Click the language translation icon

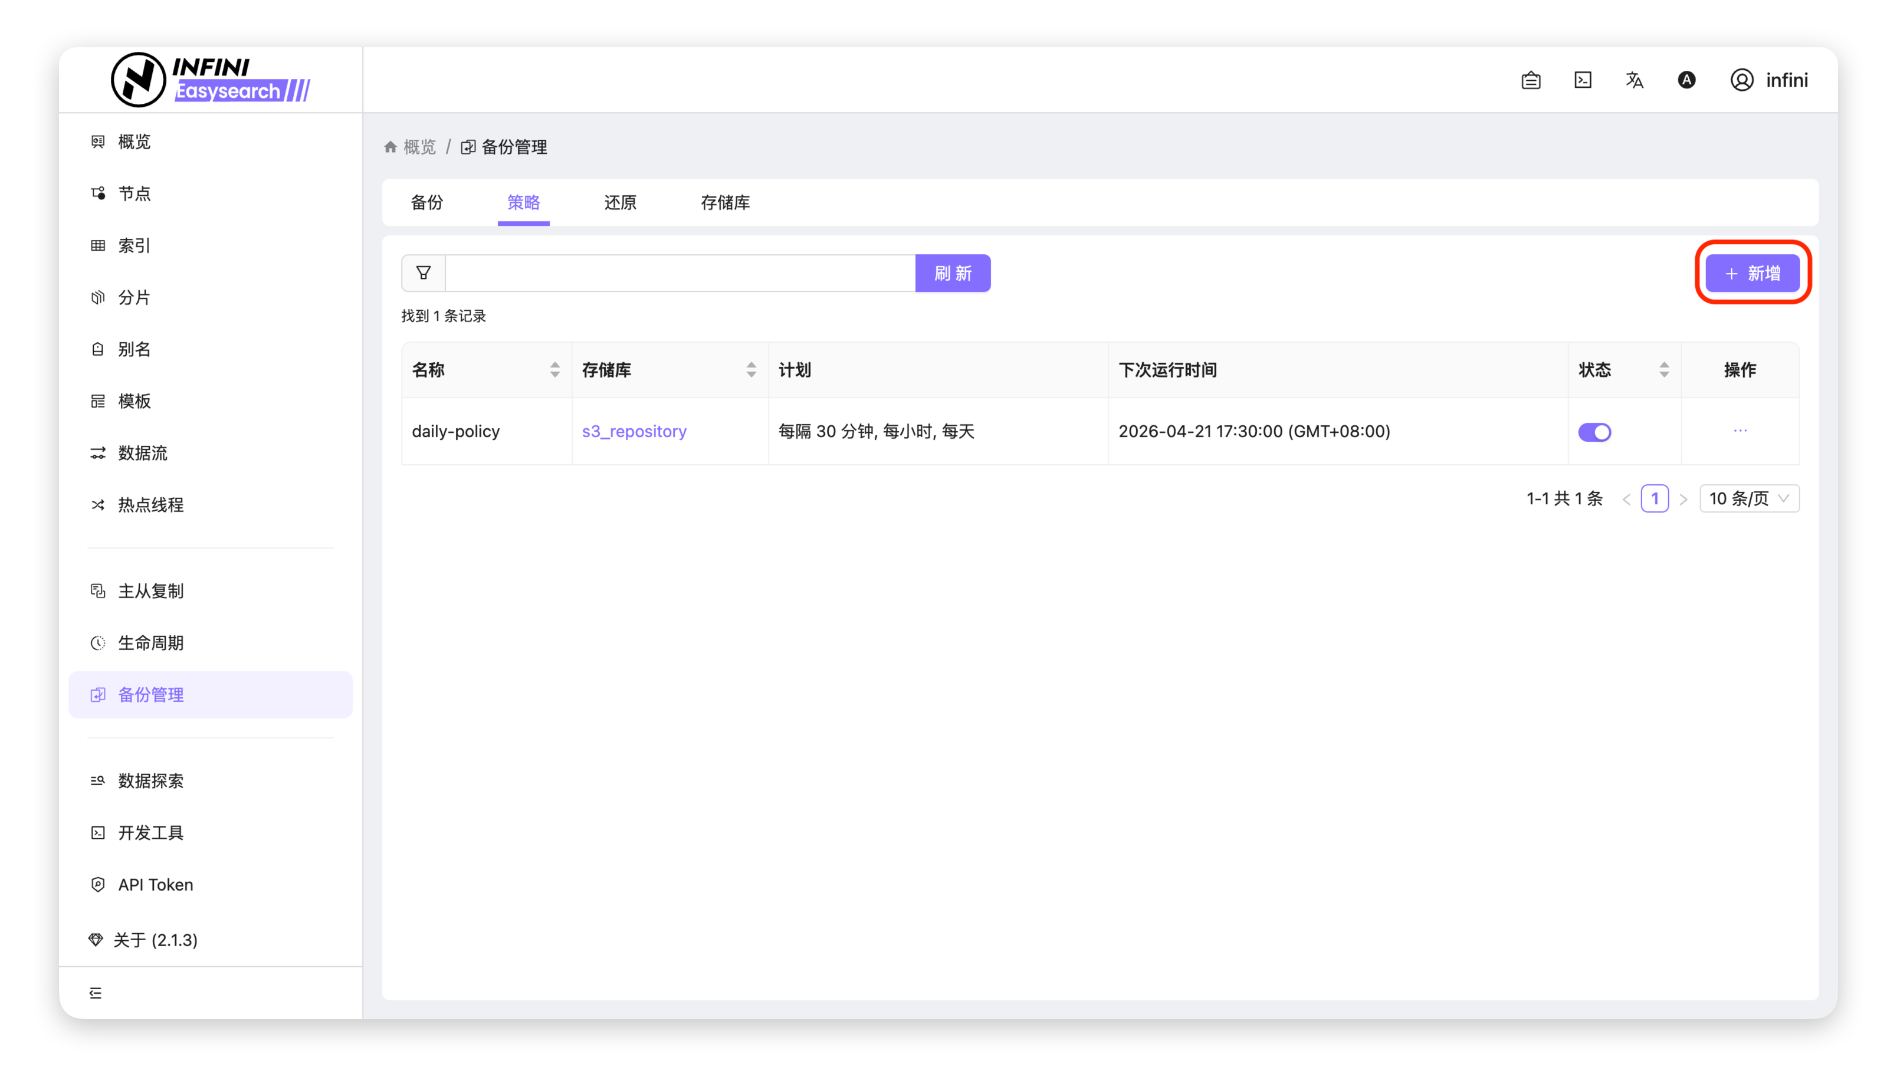click(1635, 80)
